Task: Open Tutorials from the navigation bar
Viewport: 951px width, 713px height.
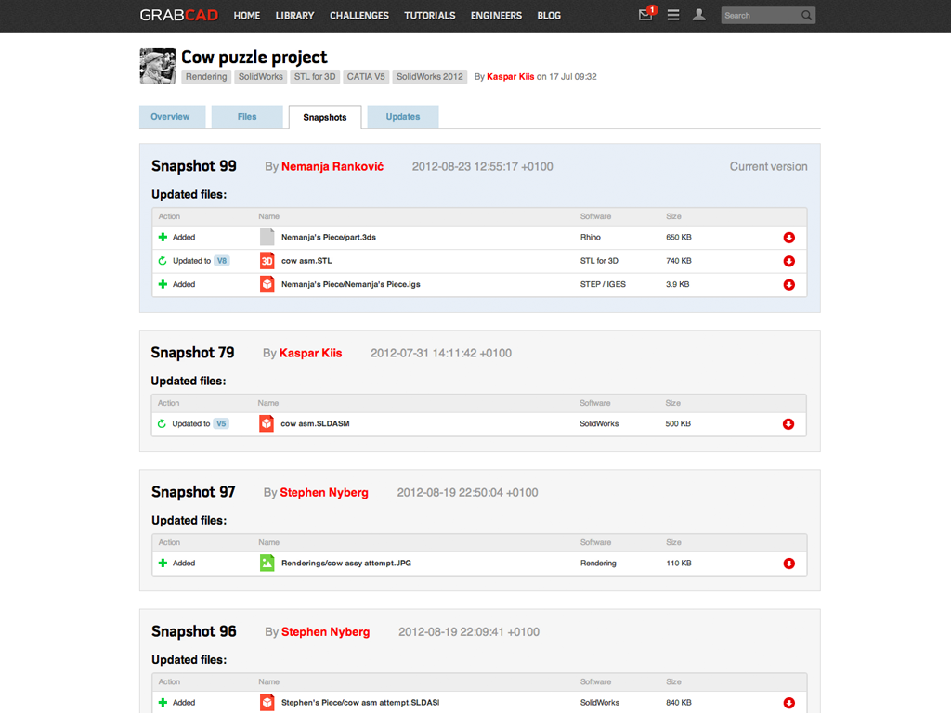Action: click(x=430, y=16)
